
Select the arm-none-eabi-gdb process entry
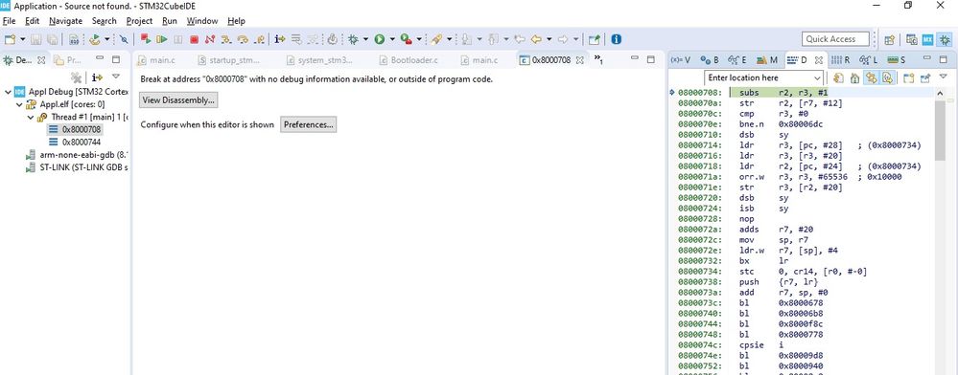pos(78,155)
